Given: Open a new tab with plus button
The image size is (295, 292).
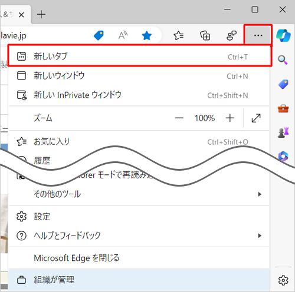Looking at the screenshot, I should (x=41, y=15).
